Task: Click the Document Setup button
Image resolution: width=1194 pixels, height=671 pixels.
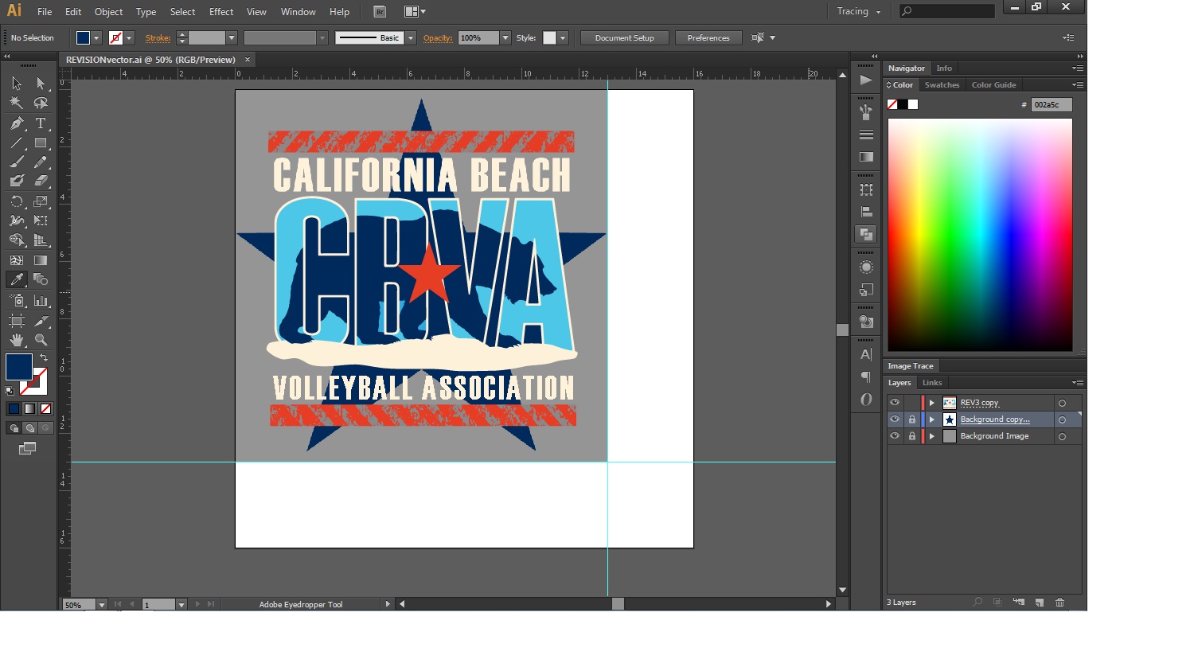Action: pyautogui.click(x=625, y=38)
